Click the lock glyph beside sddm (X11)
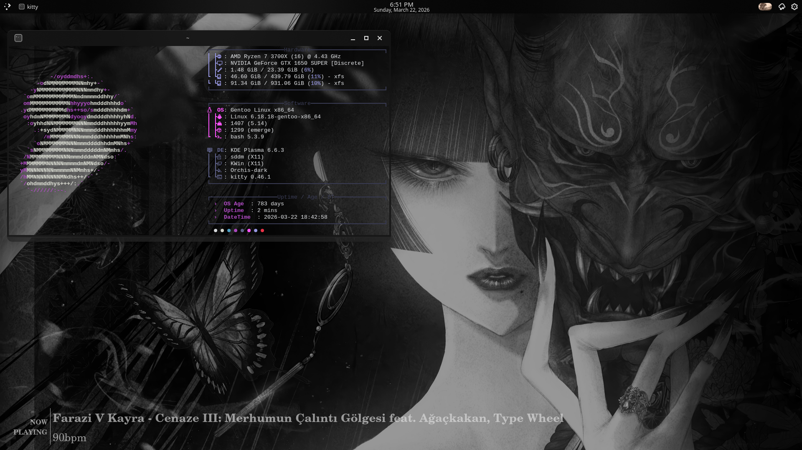Viewport: 802px width, 450px height. pos(219,157)
